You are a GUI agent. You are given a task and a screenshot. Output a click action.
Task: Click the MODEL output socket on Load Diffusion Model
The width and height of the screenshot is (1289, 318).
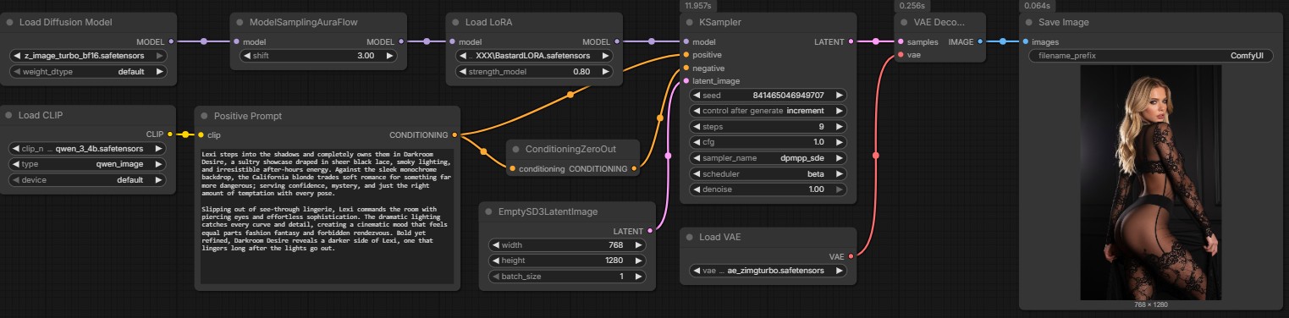[x=171, y=41]
